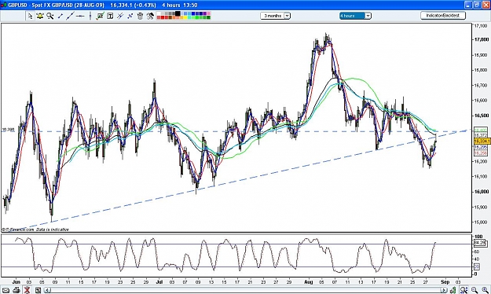Viewport: 491px width, 294px height.
Task: Click the 84.29 stochastic value label
Action: [x=479, y=243]
